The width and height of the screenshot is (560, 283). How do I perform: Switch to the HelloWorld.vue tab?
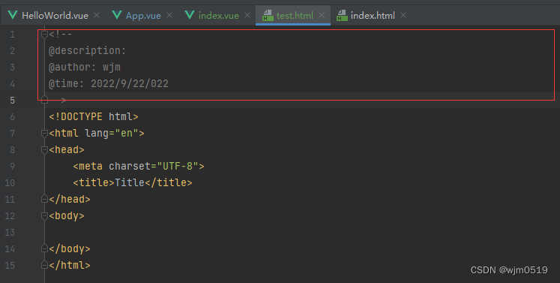[55, 15]
